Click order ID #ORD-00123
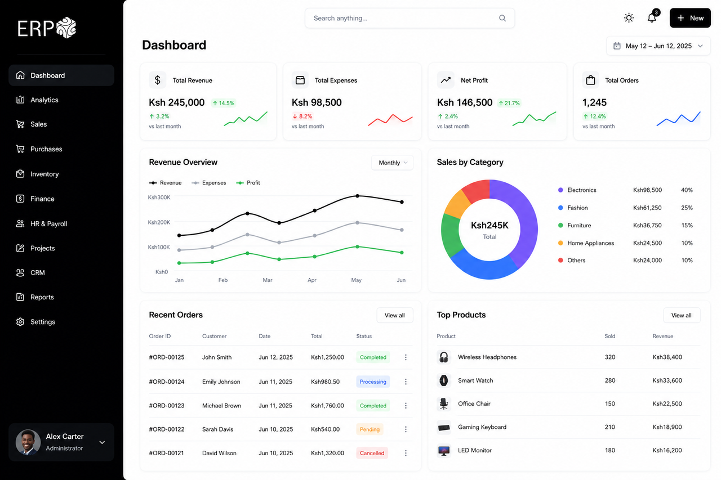 pos(167,406)
